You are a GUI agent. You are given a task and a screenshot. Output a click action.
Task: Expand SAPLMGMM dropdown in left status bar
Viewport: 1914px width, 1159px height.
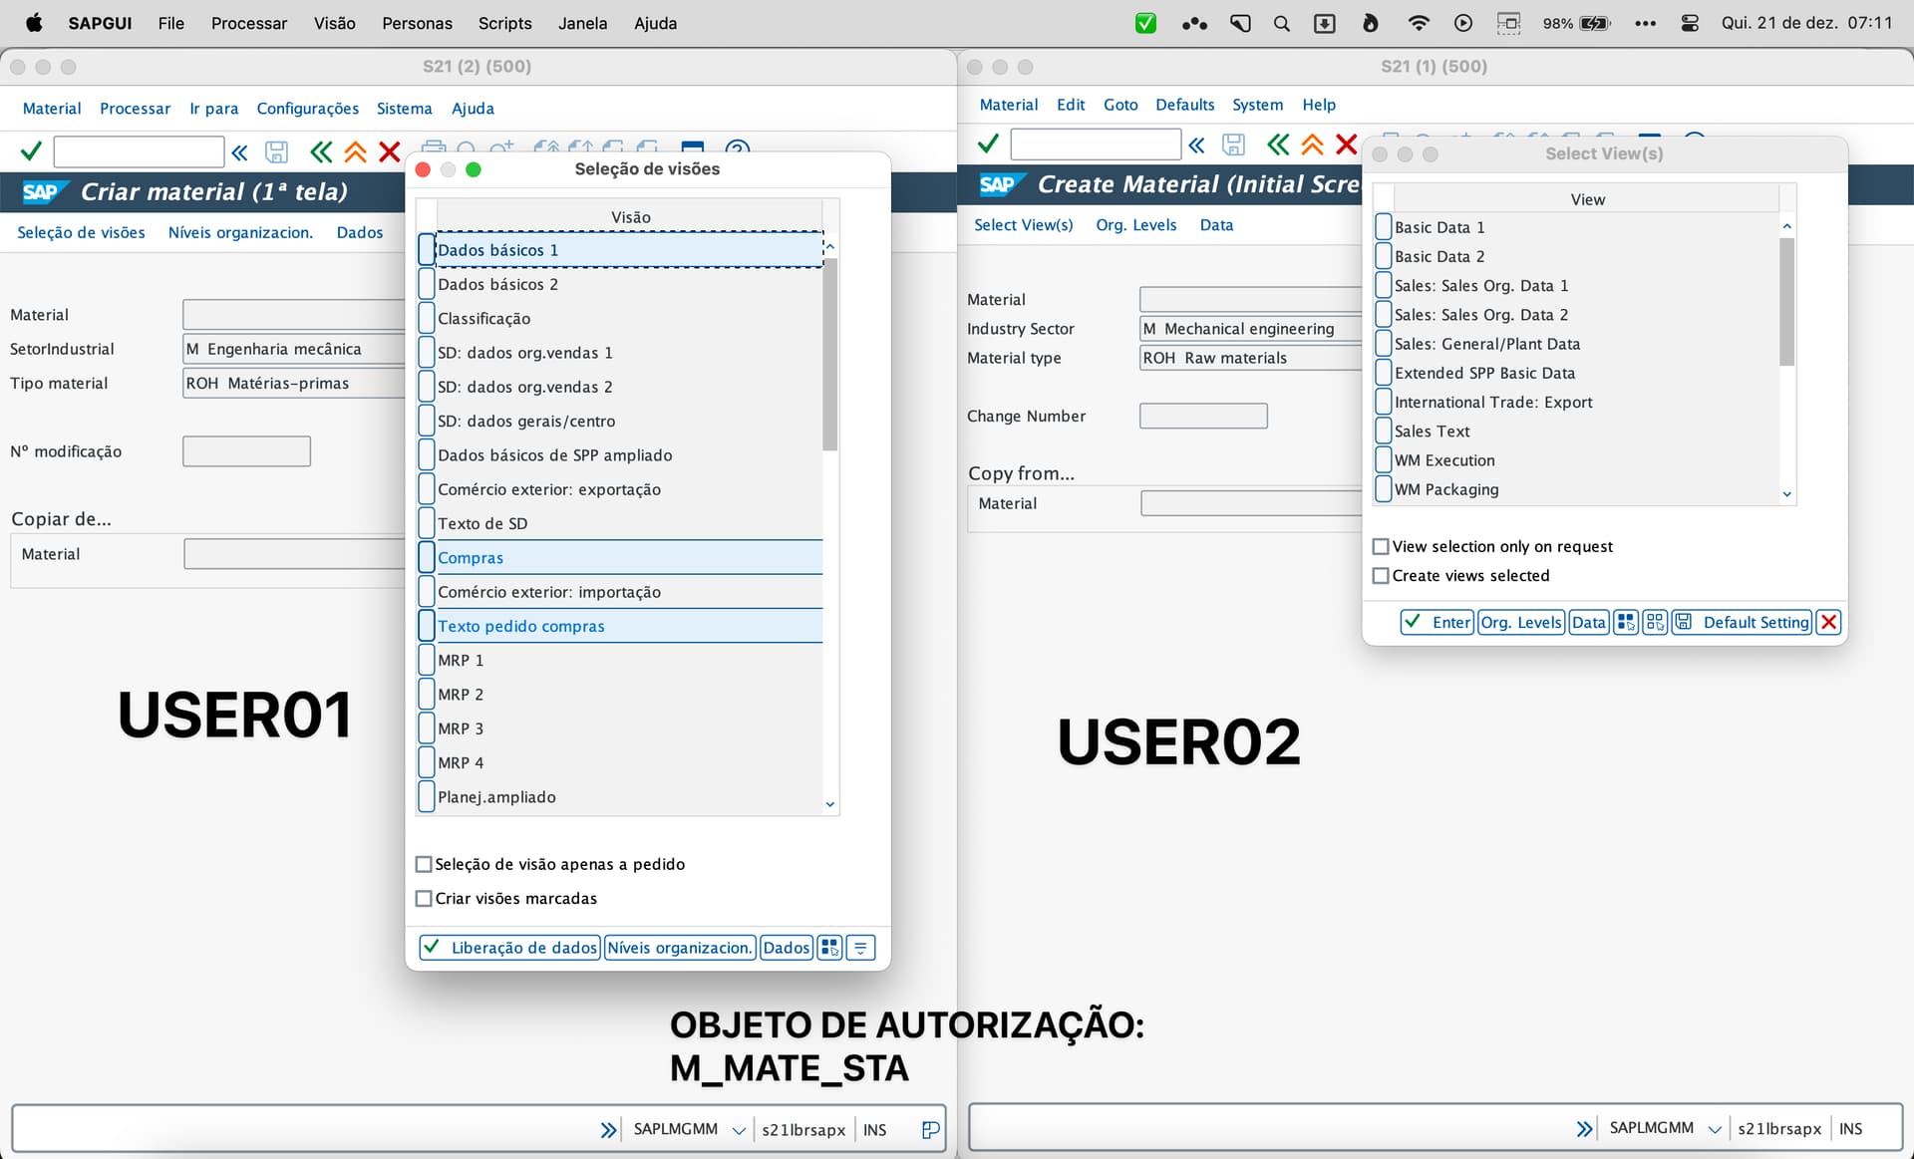pos(739,1130)
